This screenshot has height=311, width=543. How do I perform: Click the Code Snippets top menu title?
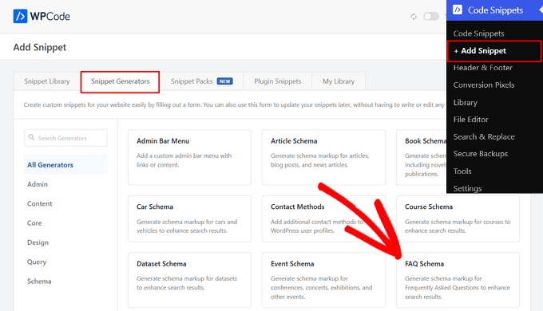pos(495,10)
